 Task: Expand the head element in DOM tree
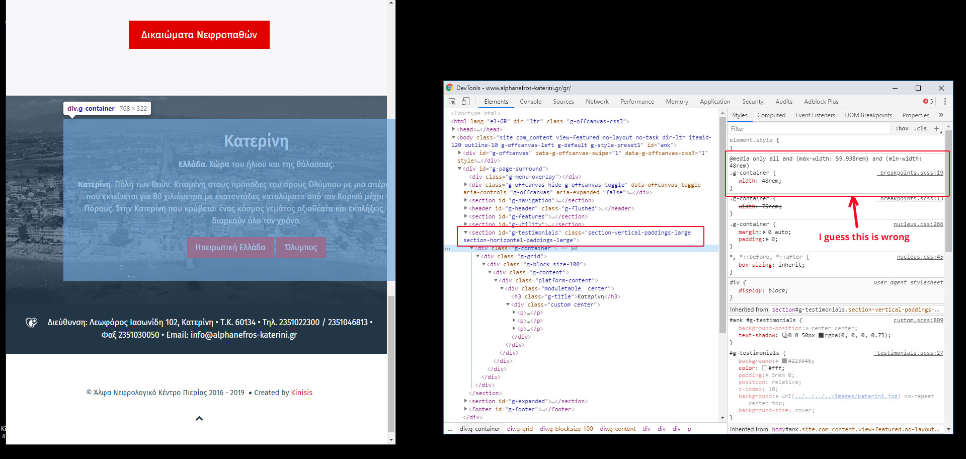coord(453,129)
